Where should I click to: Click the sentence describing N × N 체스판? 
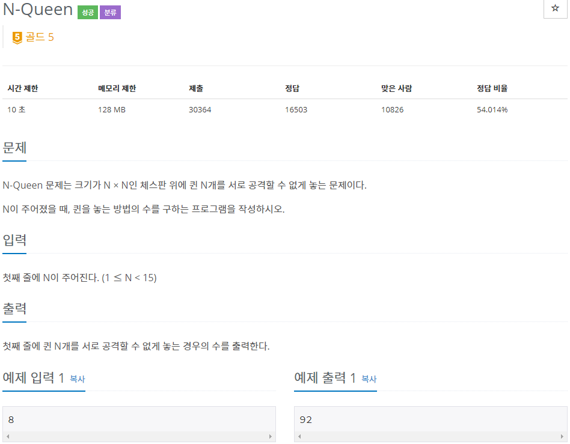pyautogui.click(x=185, y=185)
